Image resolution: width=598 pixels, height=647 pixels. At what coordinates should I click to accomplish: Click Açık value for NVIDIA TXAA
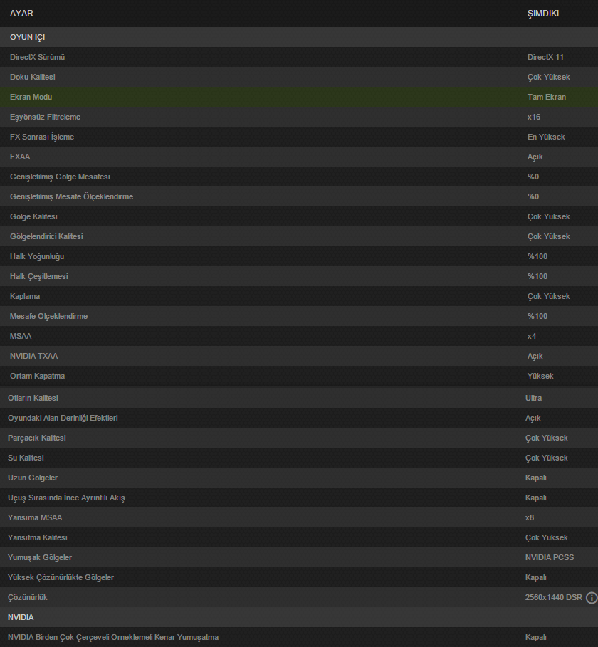[535, 356]
